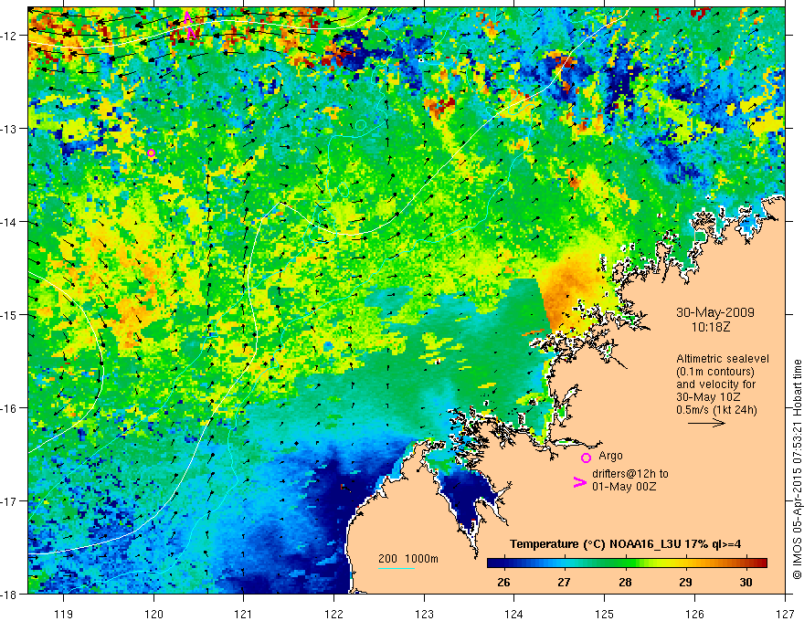This screenshot has width=804, height=621.
Task: Click the latitude axis label '-18'
Action: coord(9,594)
